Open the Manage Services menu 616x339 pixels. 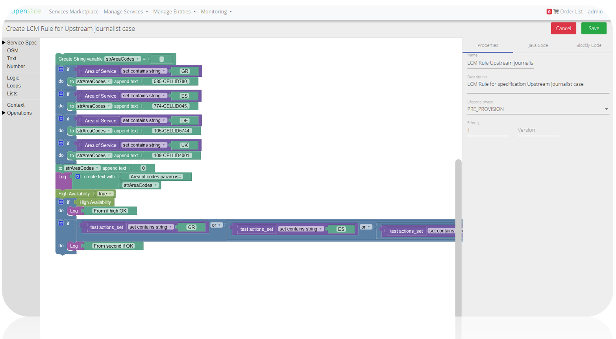click(126, 12)
